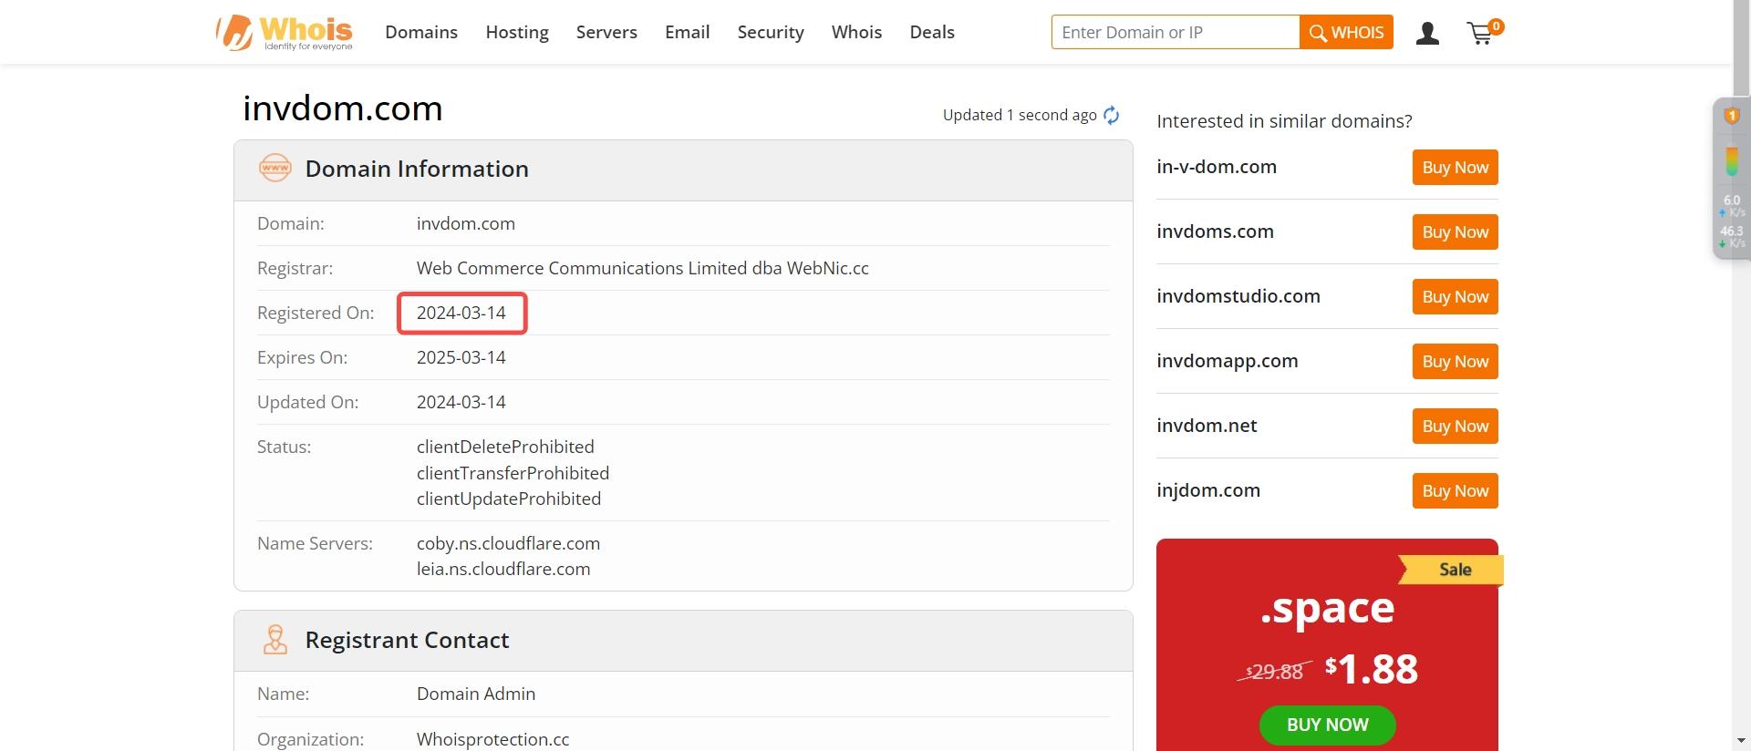Viewport: 1751px width, 751px height.
Task: Click the page vertical scrollbar thumb
Action: pos(1741,47)
